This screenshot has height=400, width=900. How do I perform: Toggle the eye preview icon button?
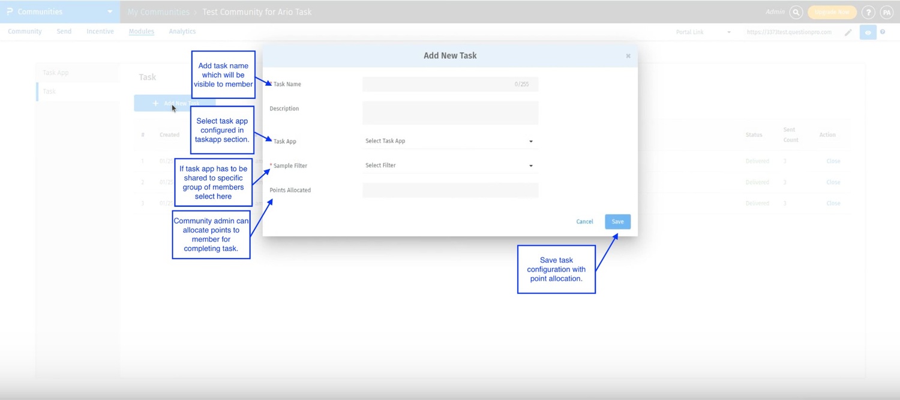868,32
